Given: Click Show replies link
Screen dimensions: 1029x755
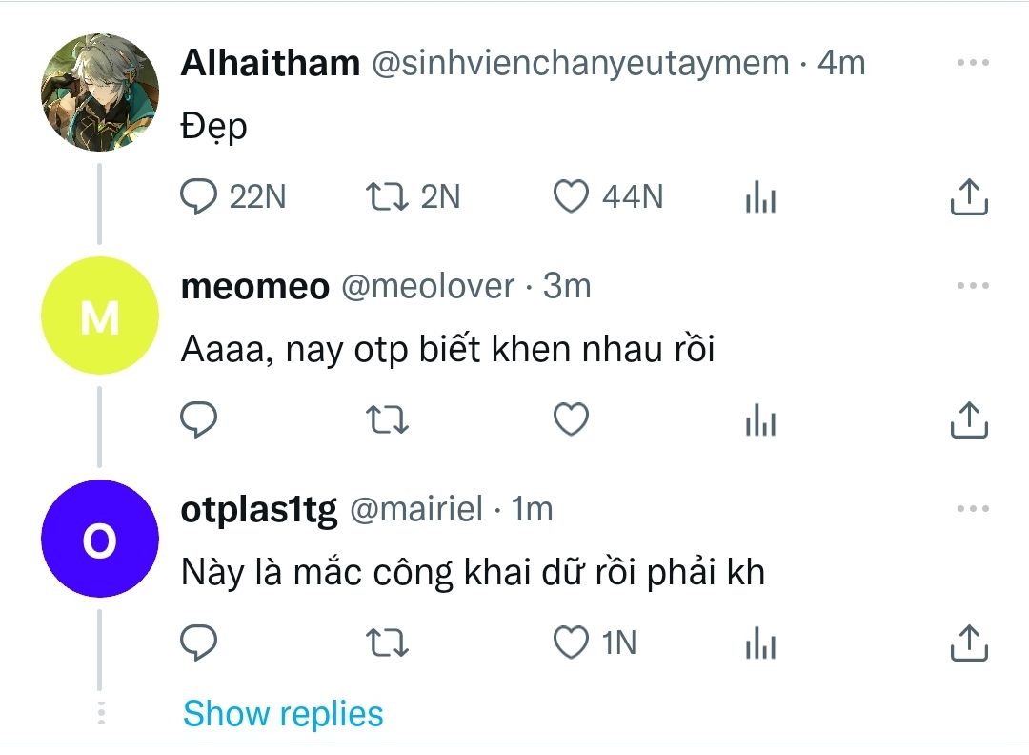Looking at the screenshot, I should pos(283,713).
